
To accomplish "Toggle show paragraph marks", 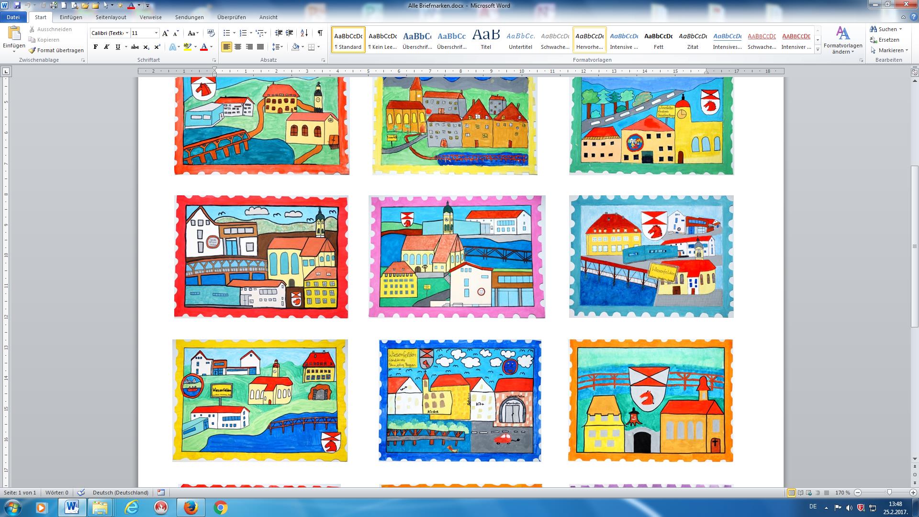I will click(320, 33).
